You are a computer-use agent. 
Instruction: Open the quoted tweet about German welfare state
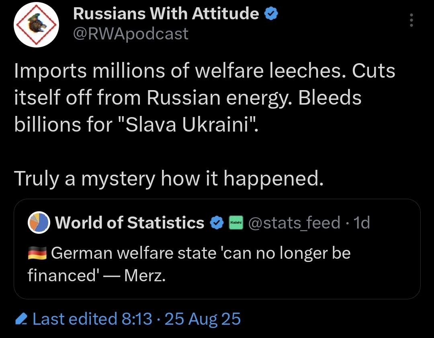pos(217,249)
